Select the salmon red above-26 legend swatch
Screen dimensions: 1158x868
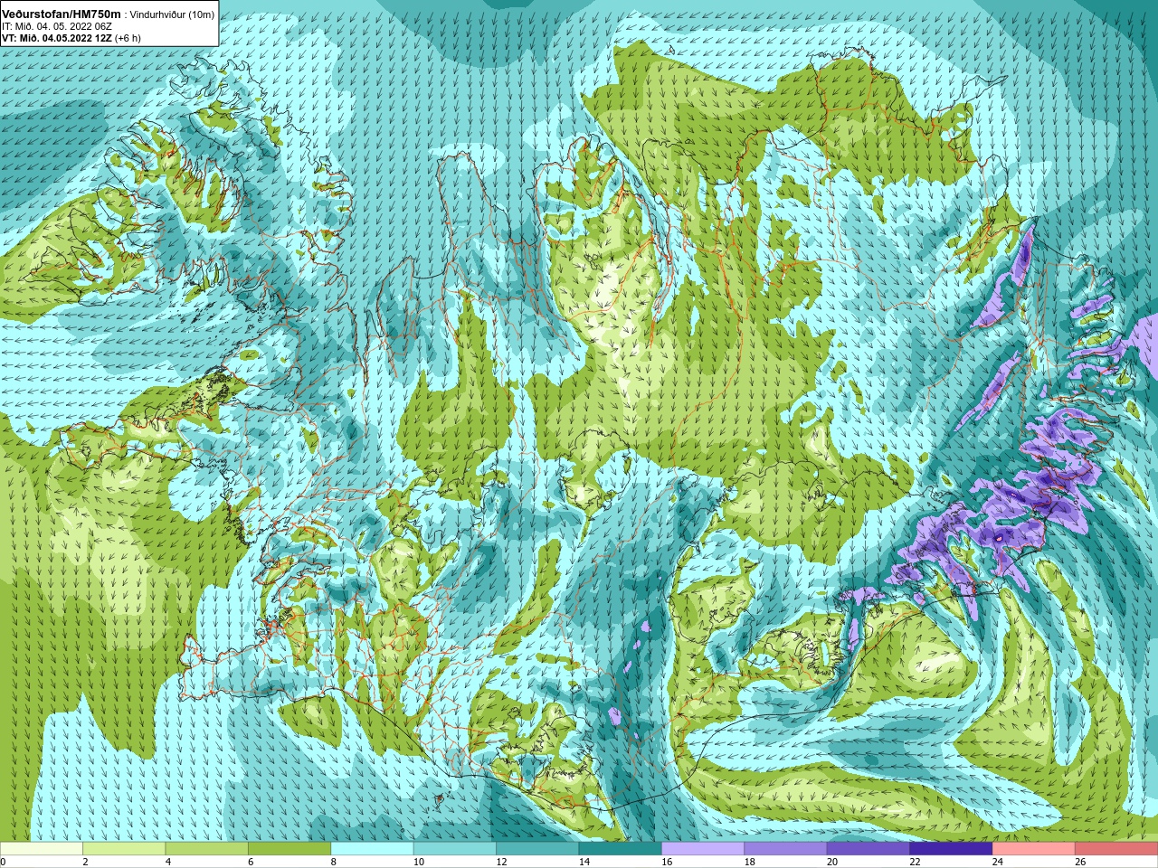[1117, 849]
